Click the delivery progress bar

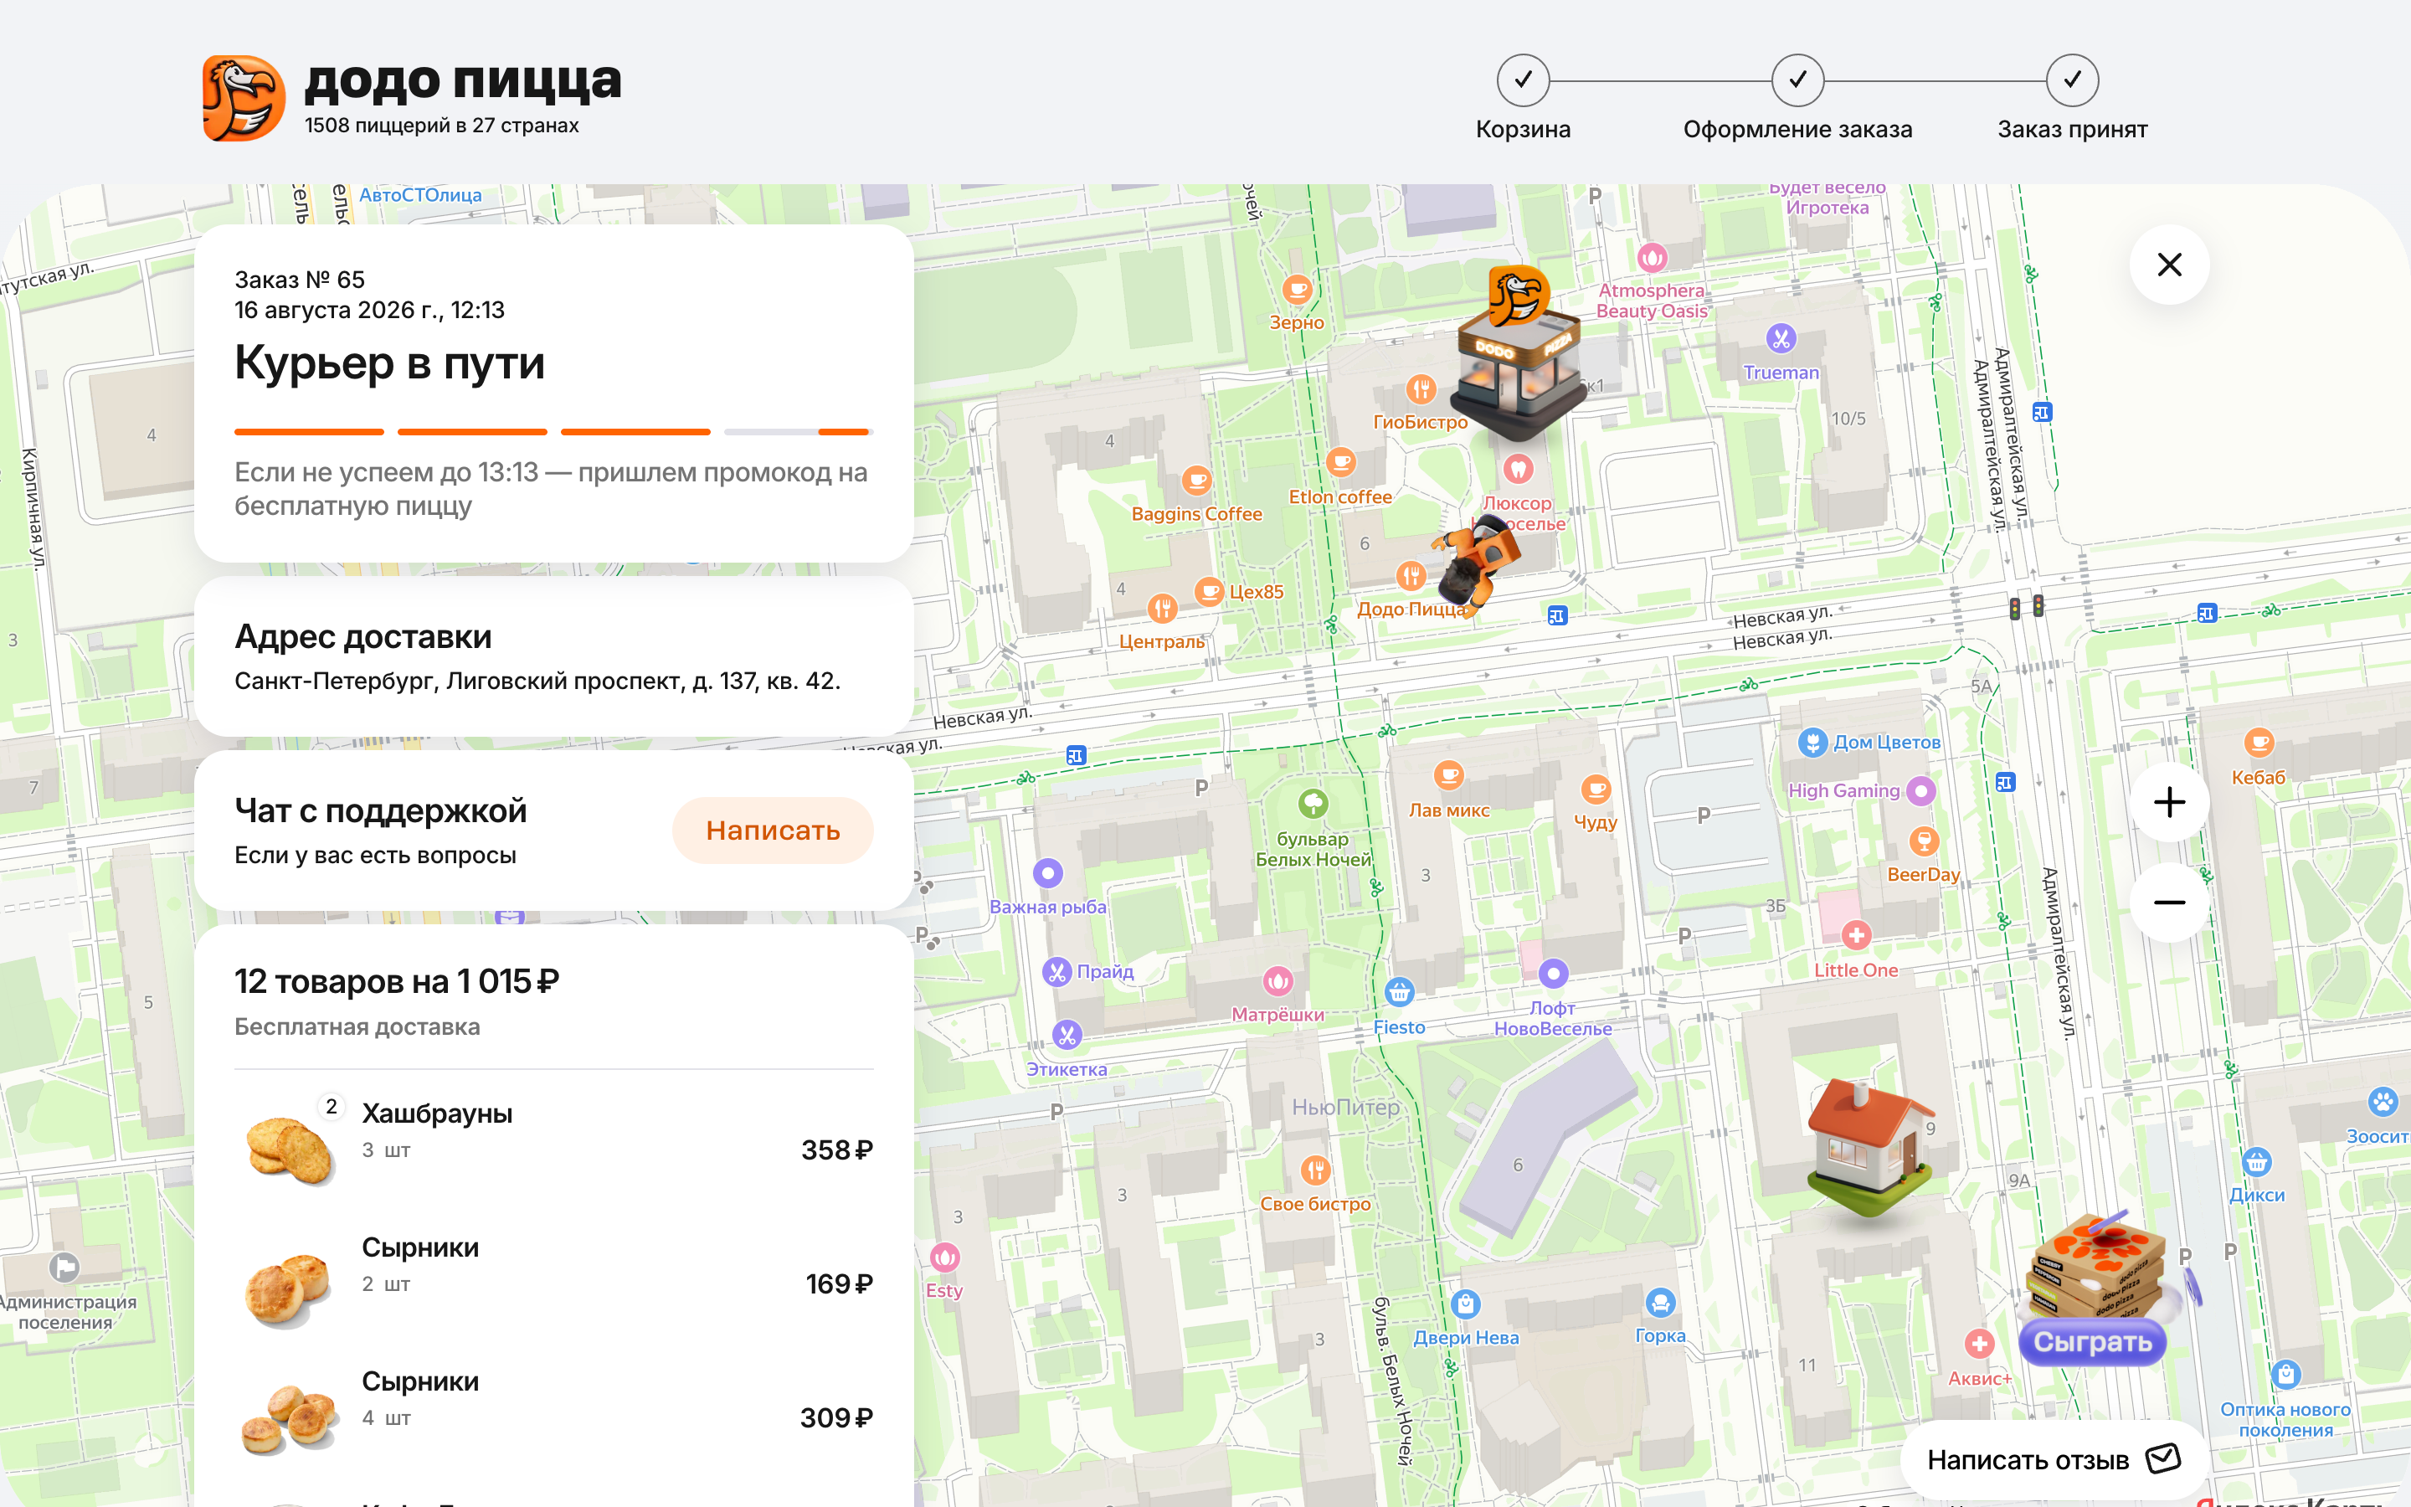click(553, 431)
